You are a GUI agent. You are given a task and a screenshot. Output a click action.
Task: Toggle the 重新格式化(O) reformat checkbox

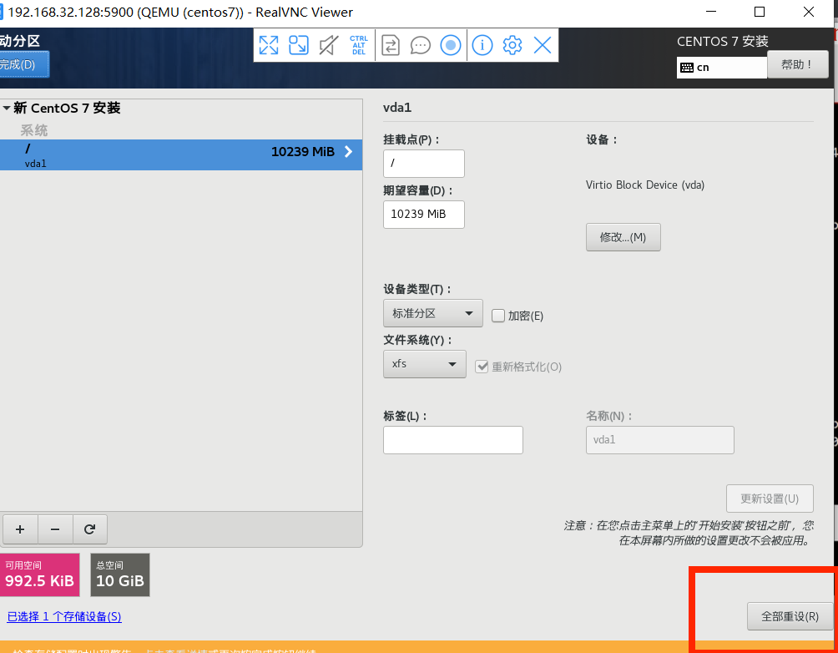pos(482,367)
